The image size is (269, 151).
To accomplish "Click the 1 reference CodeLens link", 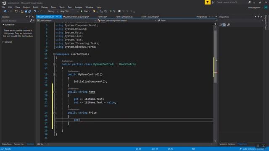I will point(73,89).
